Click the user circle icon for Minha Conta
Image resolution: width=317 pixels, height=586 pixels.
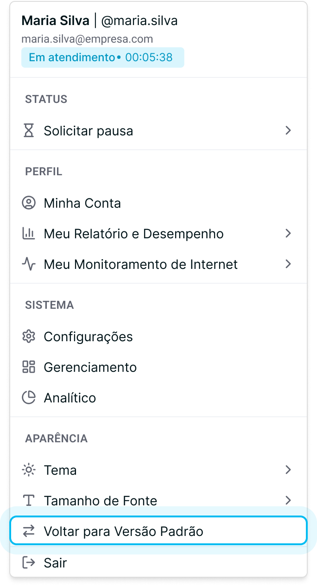(29, 203)
